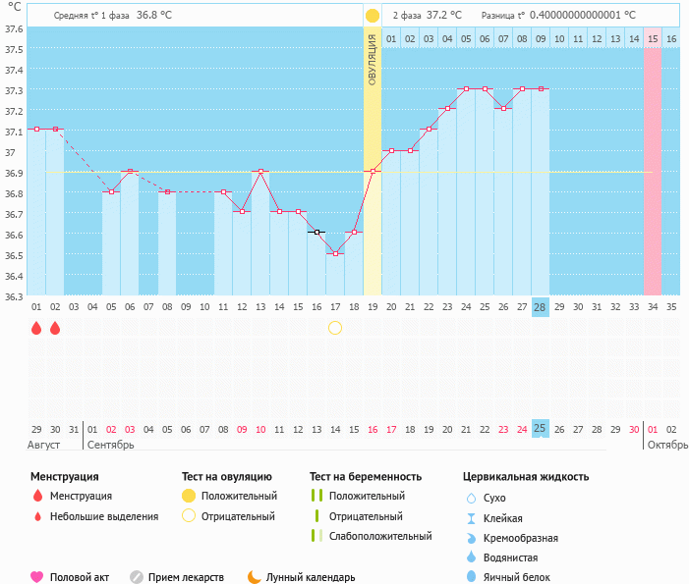Click the 'Сухо' empty drop legend icon

pyautogui.click(x=471, y=498)
